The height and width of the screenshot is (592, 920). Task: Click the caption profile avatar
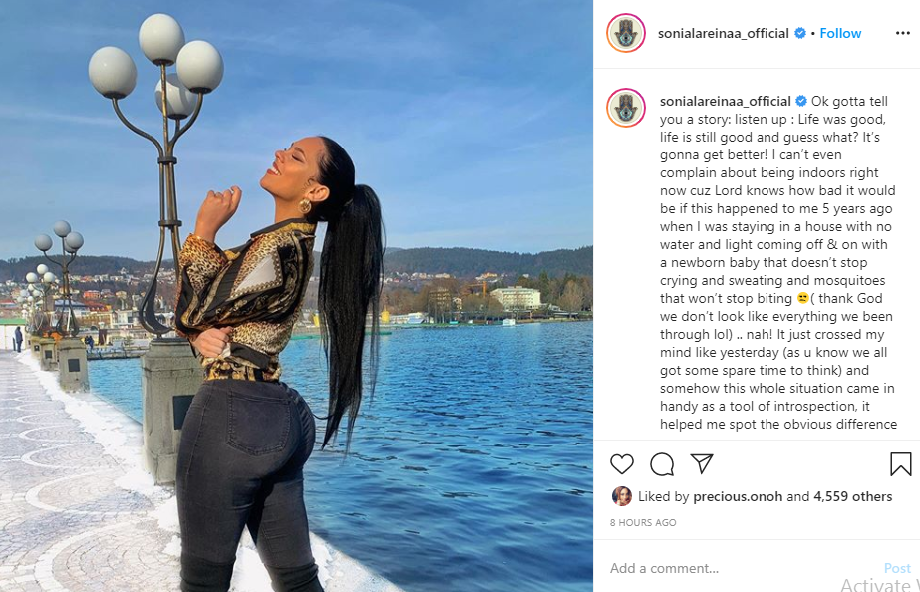(x=626, y=108)
